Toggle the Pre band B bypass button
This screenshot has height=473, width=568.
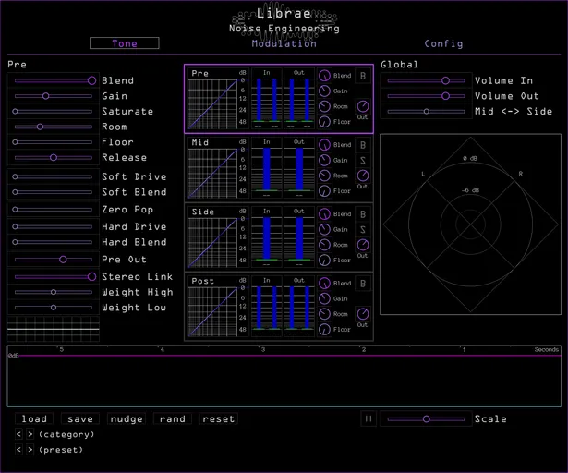pyautogui.click(x=363, y=76)
